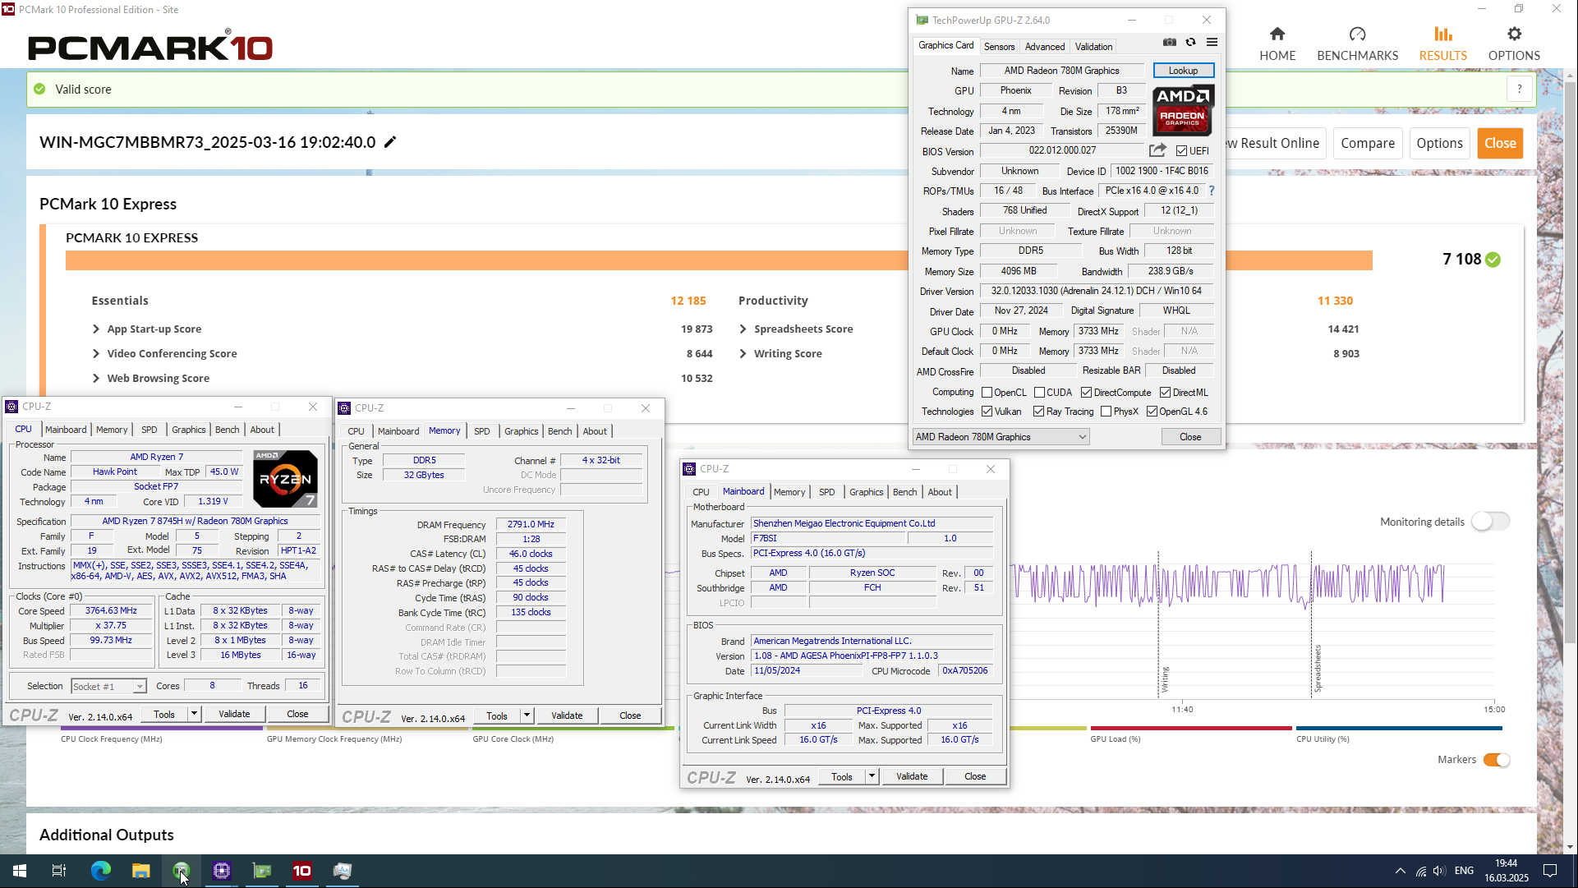Click Validate in CPU-Z Mainboard window
The image size is (1578, 888).
click(912, 776)
